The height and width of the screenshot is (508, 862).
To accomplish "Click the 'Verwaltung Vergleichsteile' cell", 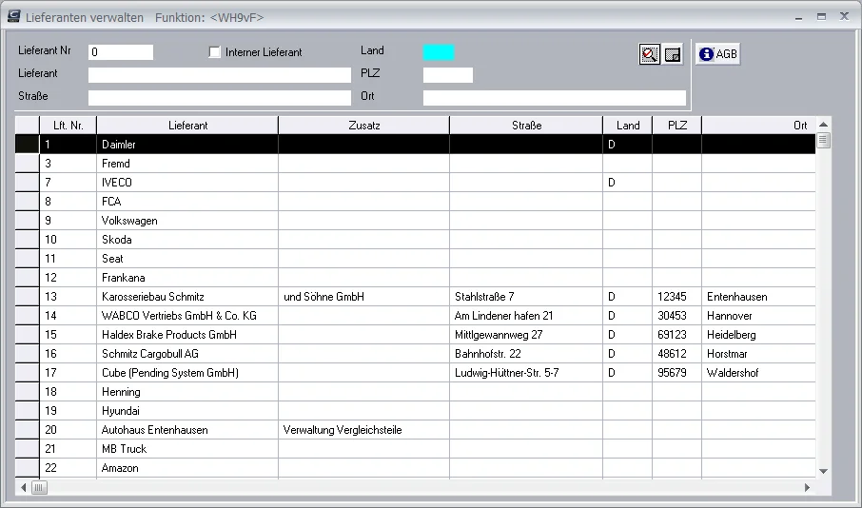I will click(x=364, y=430).
